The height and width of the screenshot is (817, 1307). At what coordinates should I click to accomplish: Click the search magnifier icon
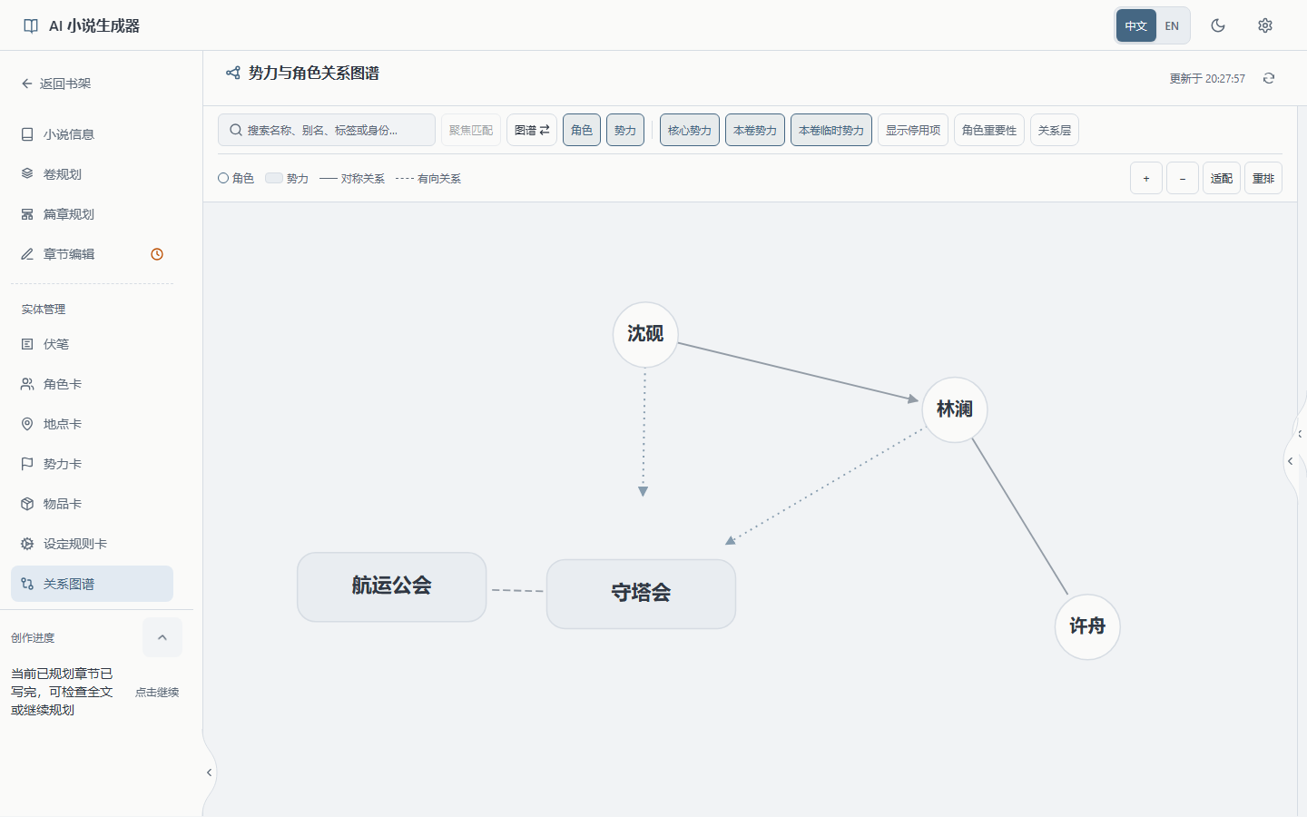point(236,130)
